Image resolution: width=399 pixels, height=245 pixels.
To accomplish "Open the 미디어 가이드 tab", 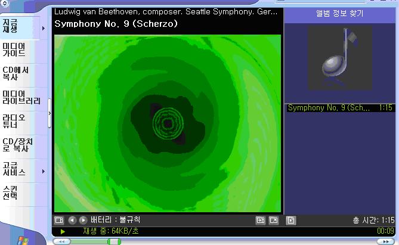I will pos(23,50).
